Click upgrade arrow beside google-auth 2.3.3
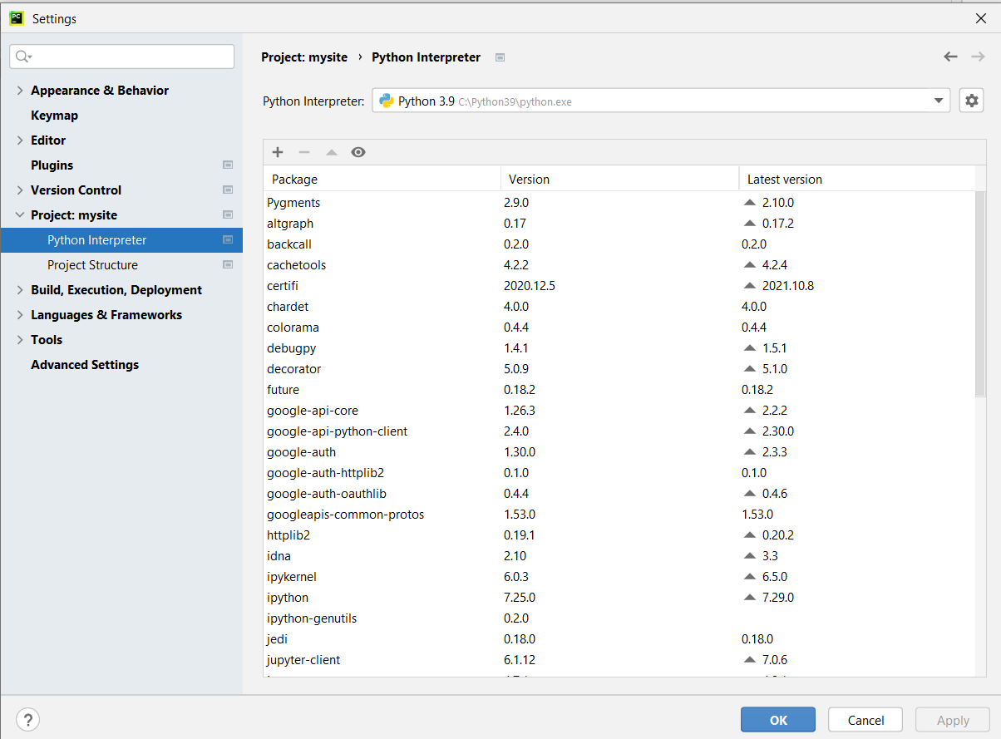 (749, 452)
